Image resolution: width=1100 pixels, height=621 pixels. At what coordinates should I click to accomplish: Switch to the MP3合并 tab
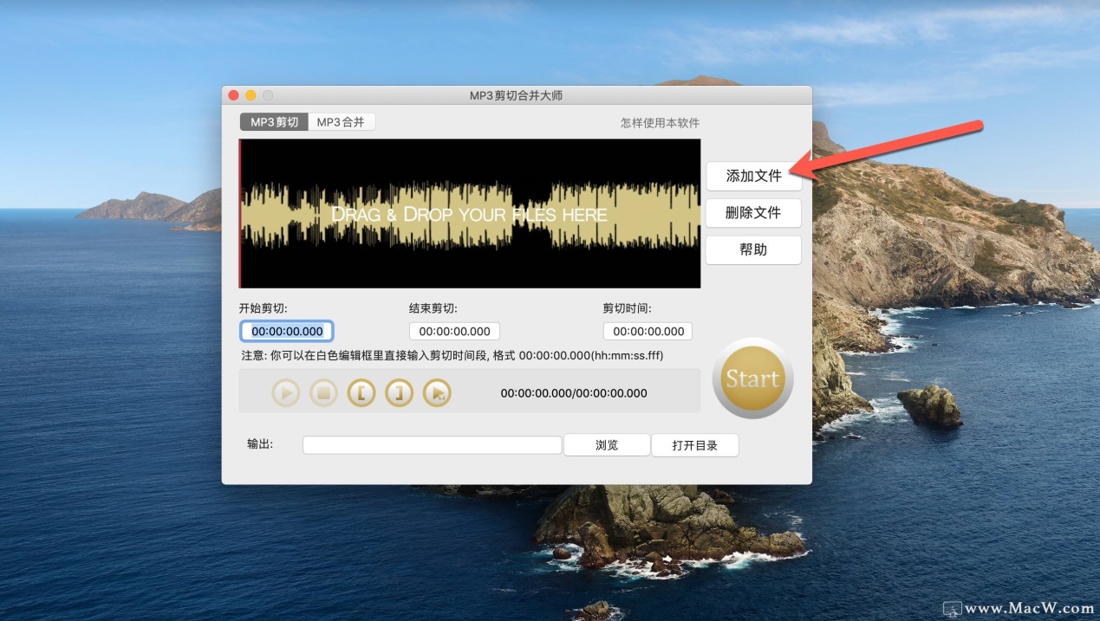[341, 122]
